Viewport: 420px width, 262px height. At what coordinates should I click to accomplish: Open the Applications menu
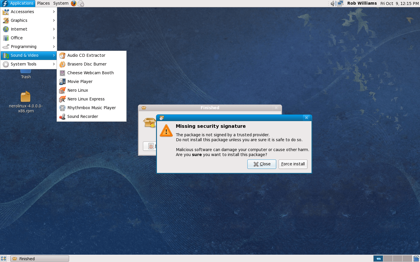[18, 3]
